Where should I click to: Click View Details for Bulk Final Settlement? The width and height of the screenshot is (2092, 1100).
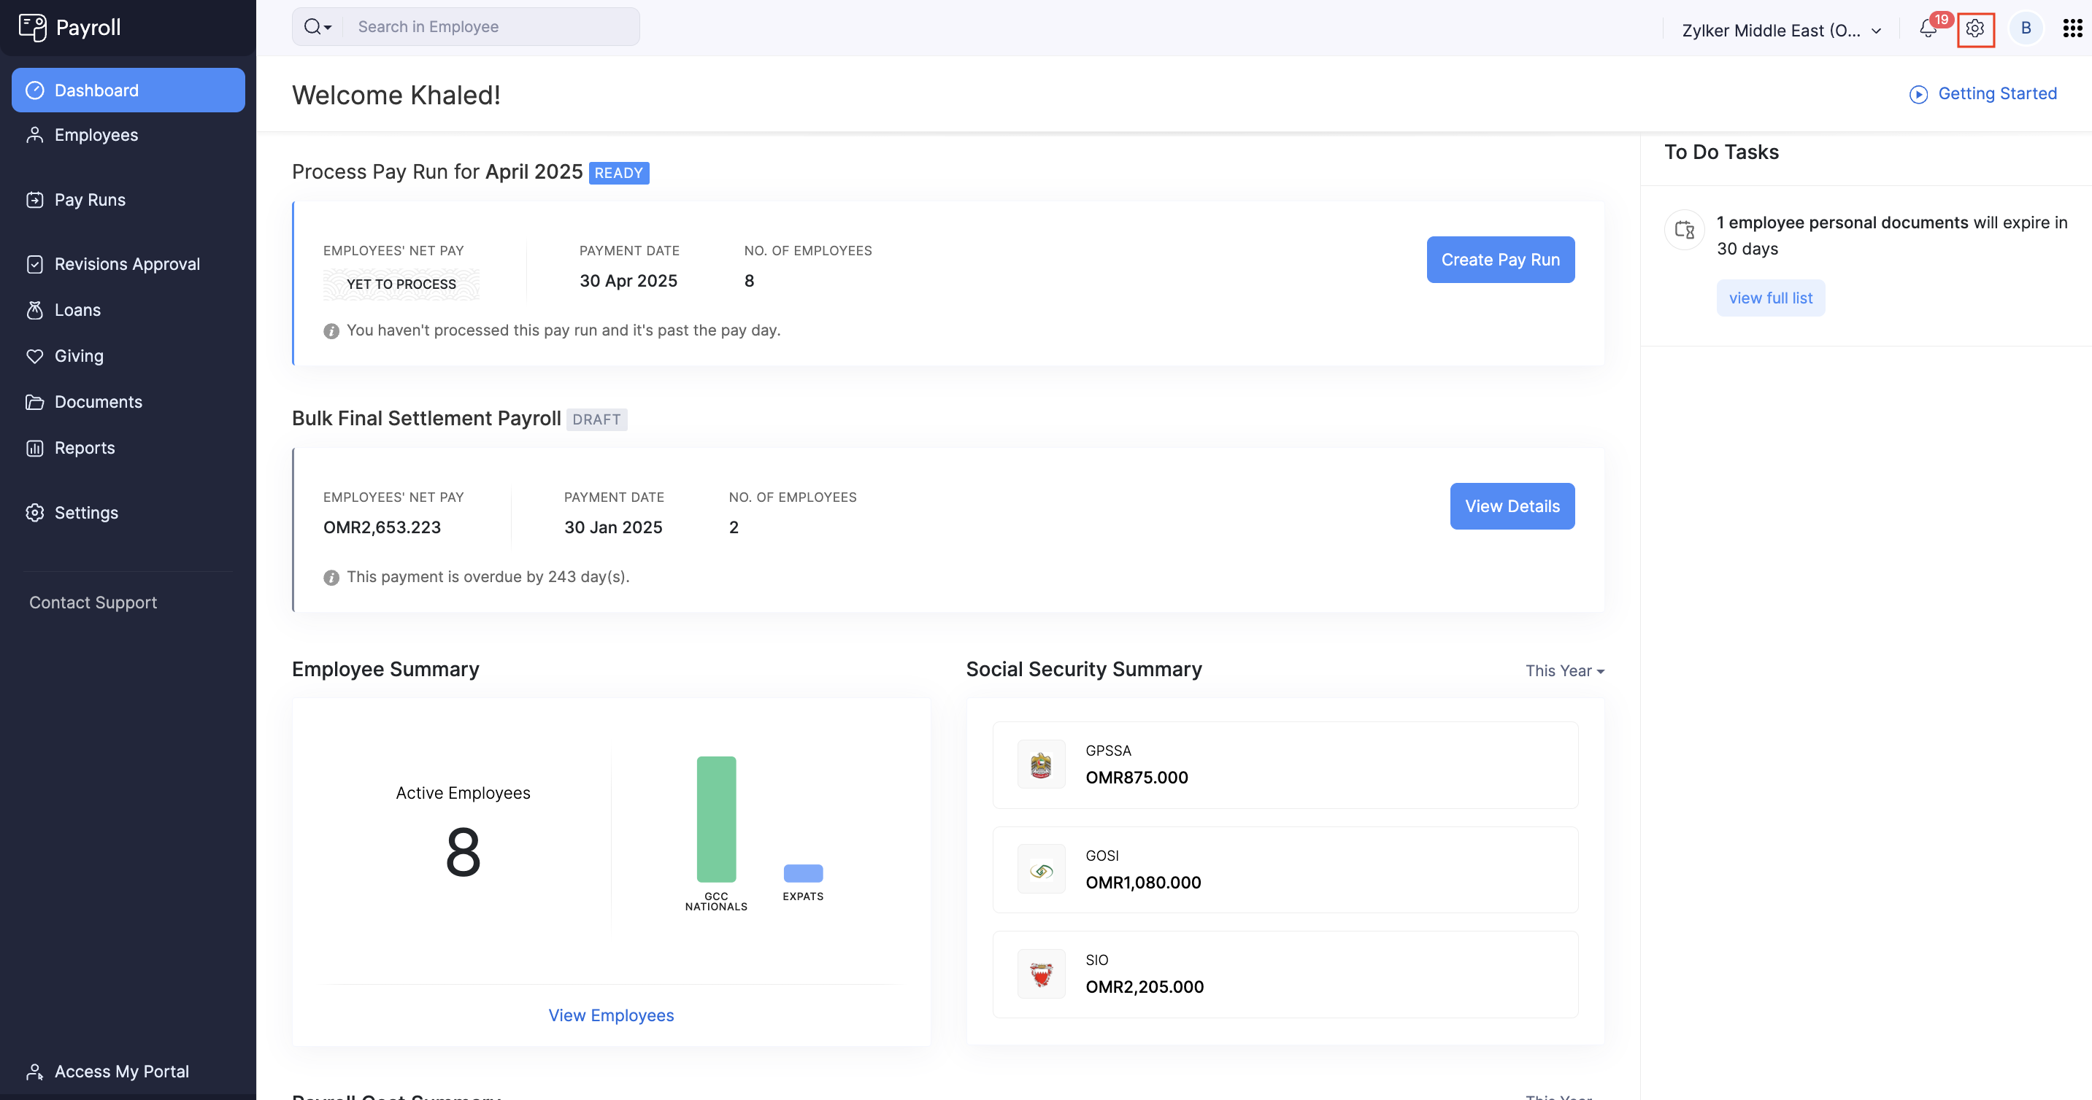[1512, 506]
